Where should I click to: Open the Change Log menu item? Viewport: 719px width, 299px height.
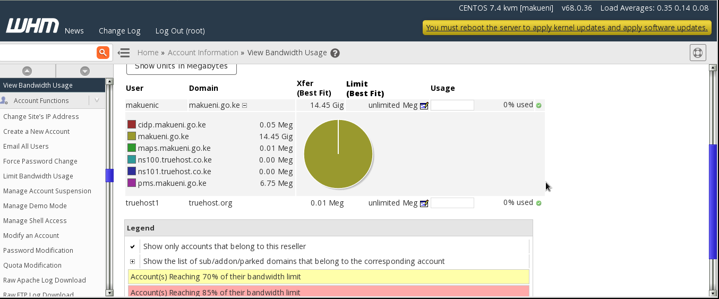pyautogui.click(x=119, y=31)
